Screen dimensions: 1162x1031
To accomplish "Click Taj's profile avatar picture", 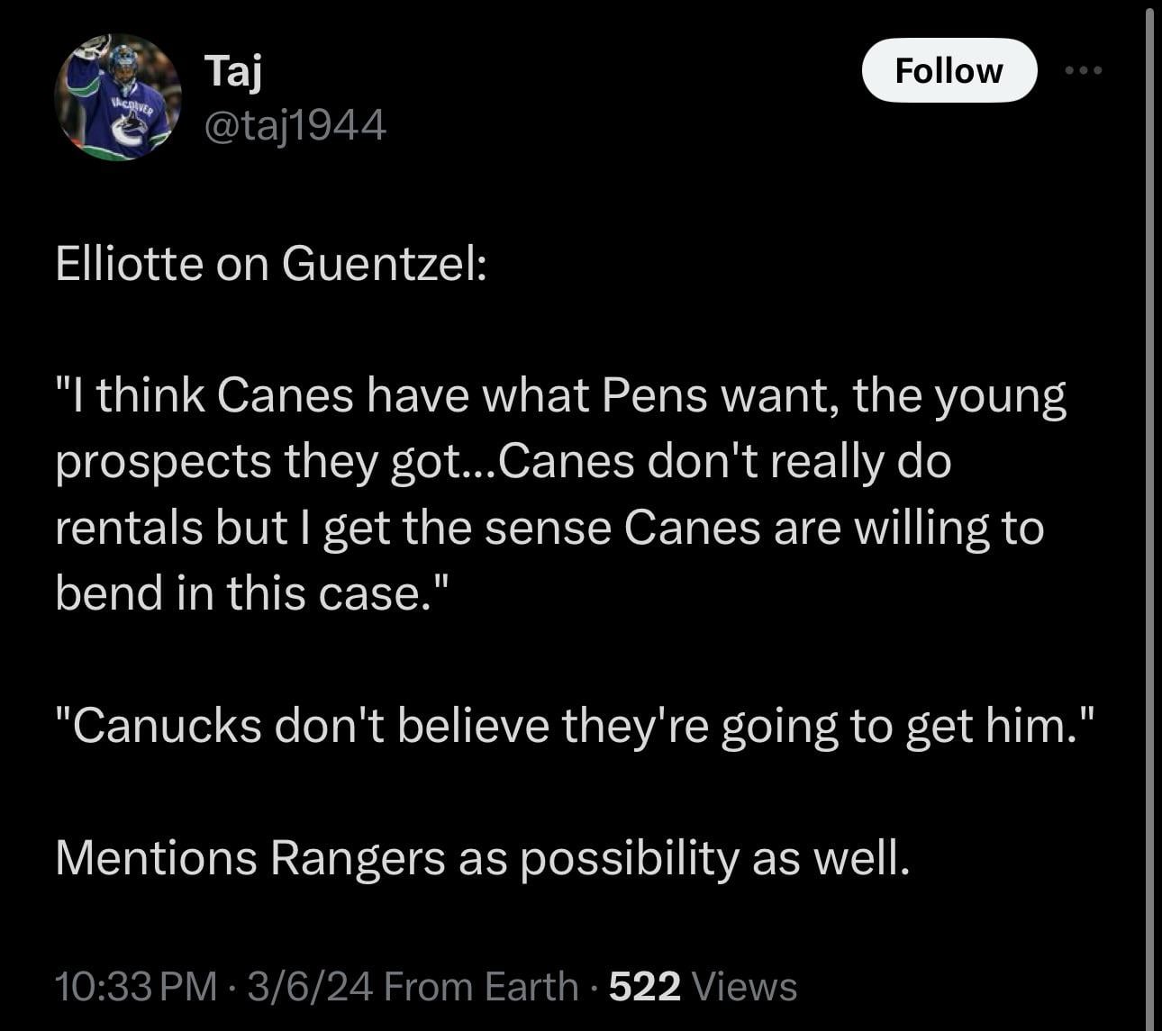I will [x=118, y=97].
